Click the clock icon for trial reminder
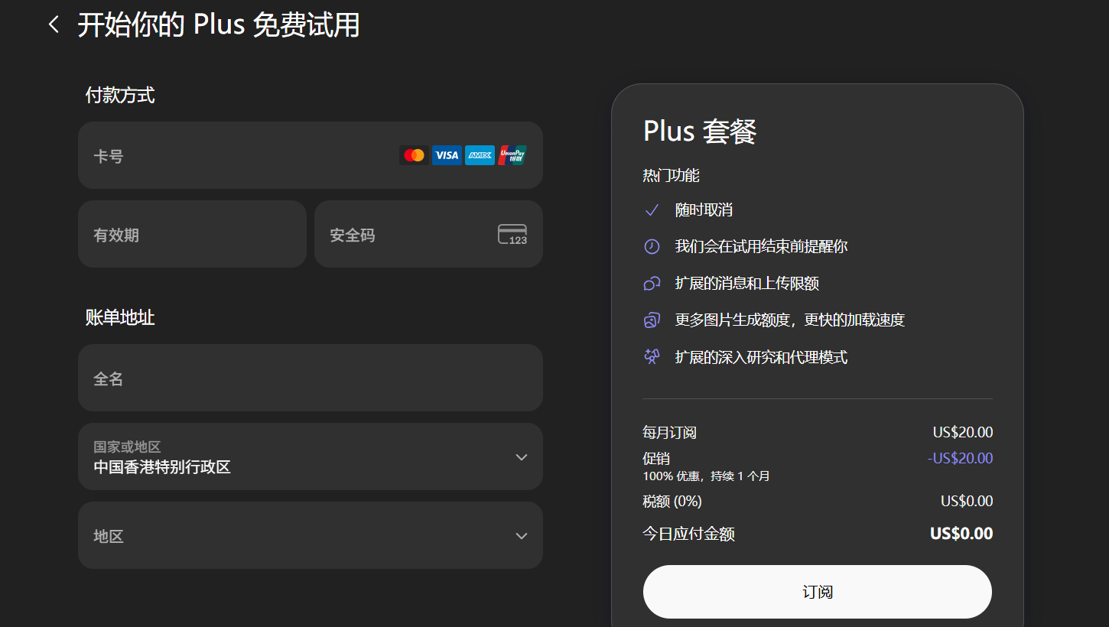Viewport: 1109px width, 627px height. click(652, 246)
